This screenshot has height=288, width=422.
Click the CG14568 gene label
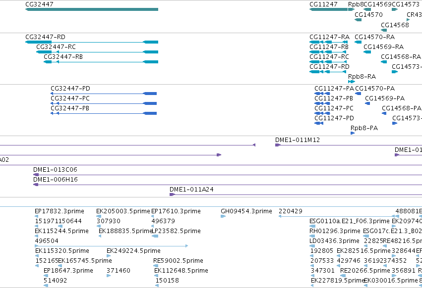(x=395, y=25)
